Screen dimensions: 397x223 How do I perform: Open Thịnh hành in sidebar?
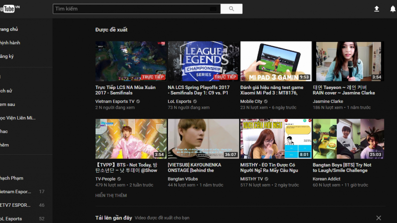[10, 43]
